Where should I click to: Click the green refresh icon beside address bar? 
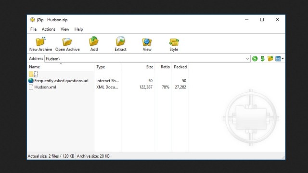point(263,59)
